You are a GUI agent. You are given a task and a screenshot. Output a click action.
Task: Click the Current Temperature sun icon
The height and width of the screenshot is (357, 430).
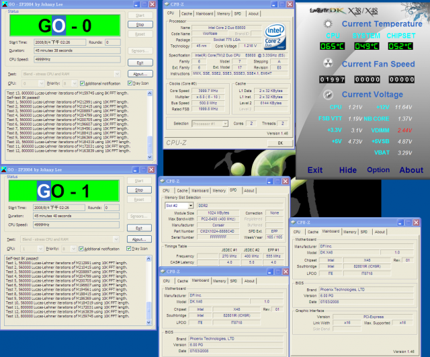[x=328, y=24]
